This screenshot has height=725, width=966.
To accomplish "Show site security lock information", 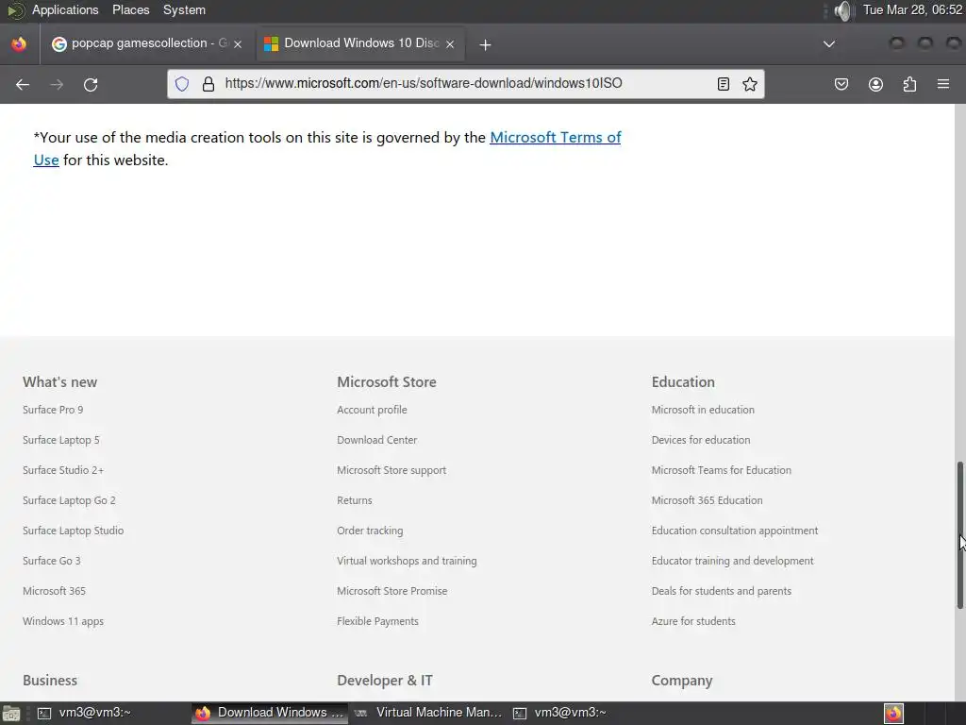I will point(208,84).
